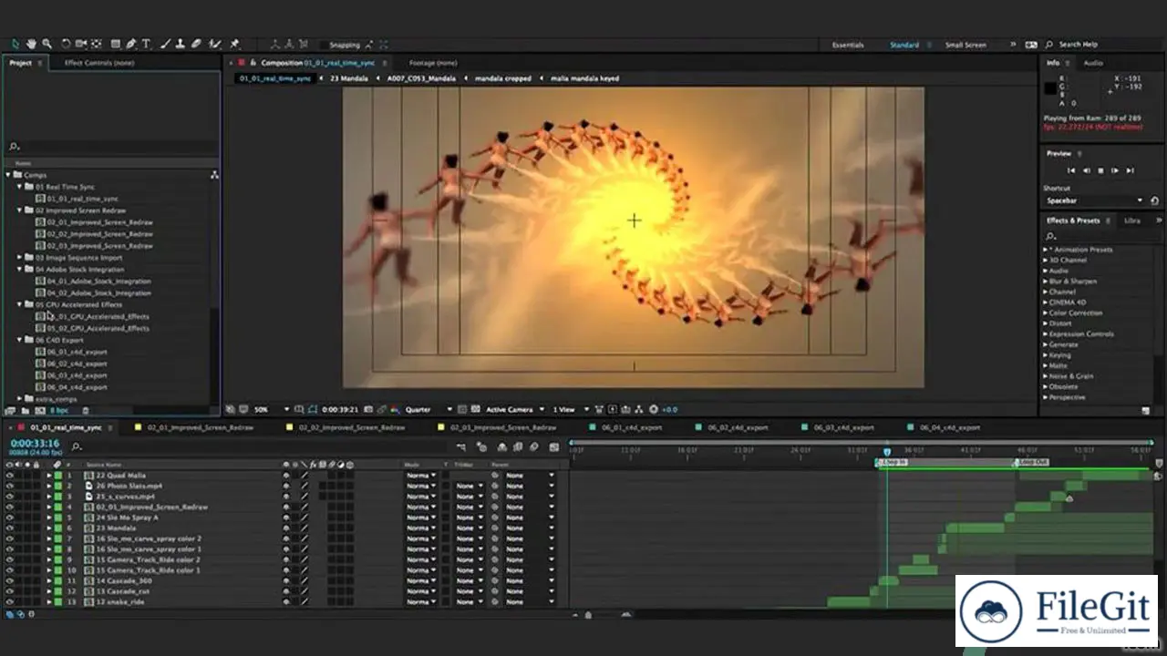Screen dimensions: 1167x656
Task: Select the Type text tool
Action: click(146, 44)
